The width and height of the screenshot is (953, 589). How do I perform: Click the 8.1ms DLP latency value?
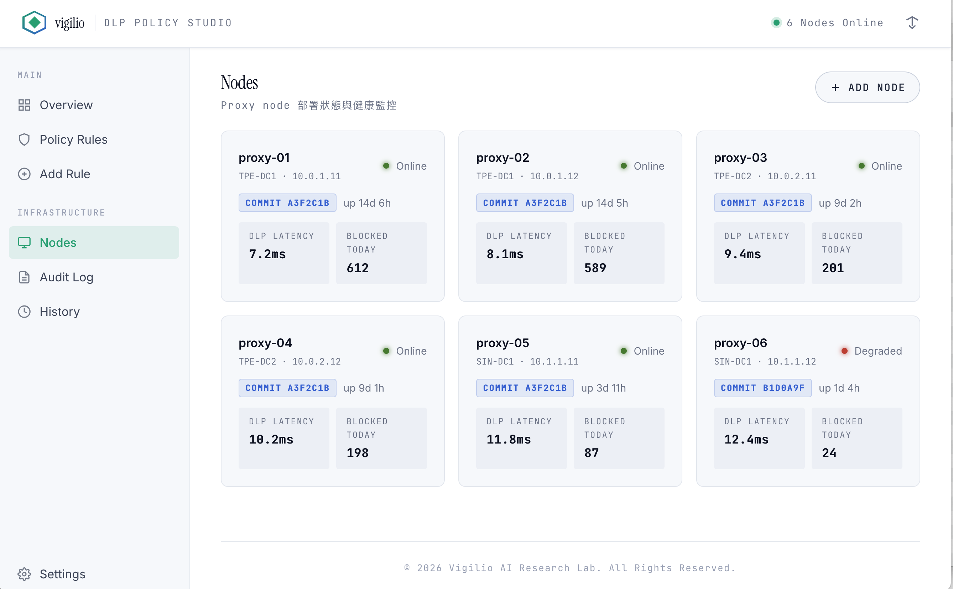click(505, 254)
